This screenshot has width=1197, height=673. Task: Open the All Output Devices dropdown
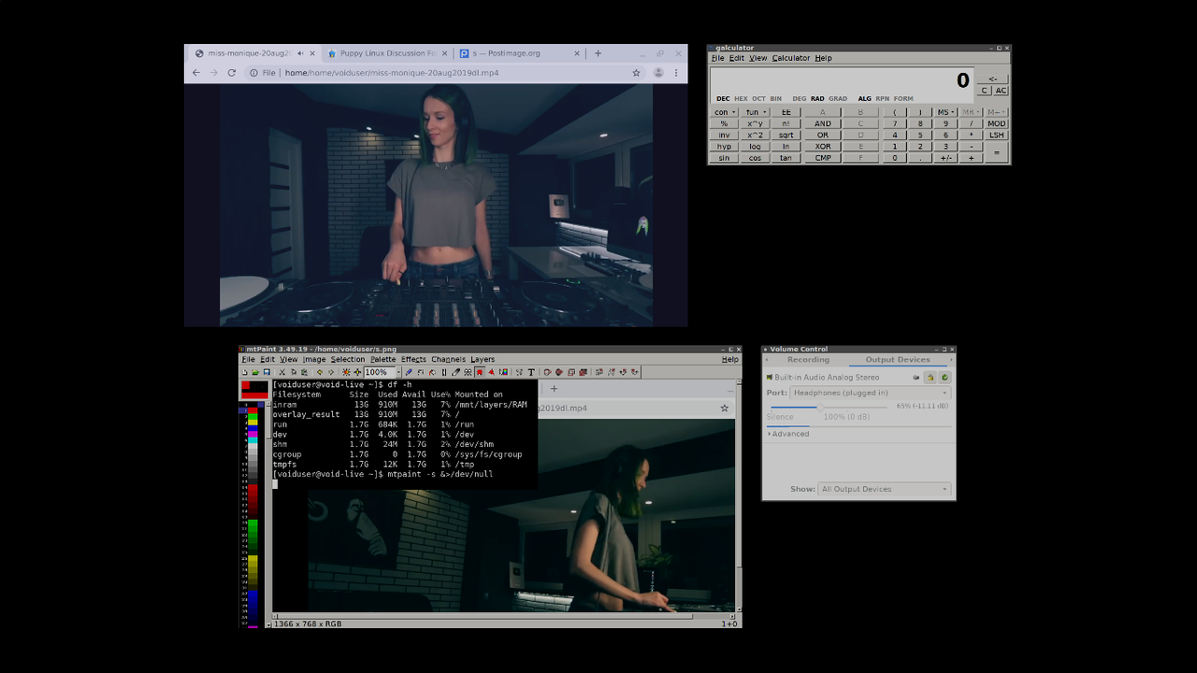883,488
